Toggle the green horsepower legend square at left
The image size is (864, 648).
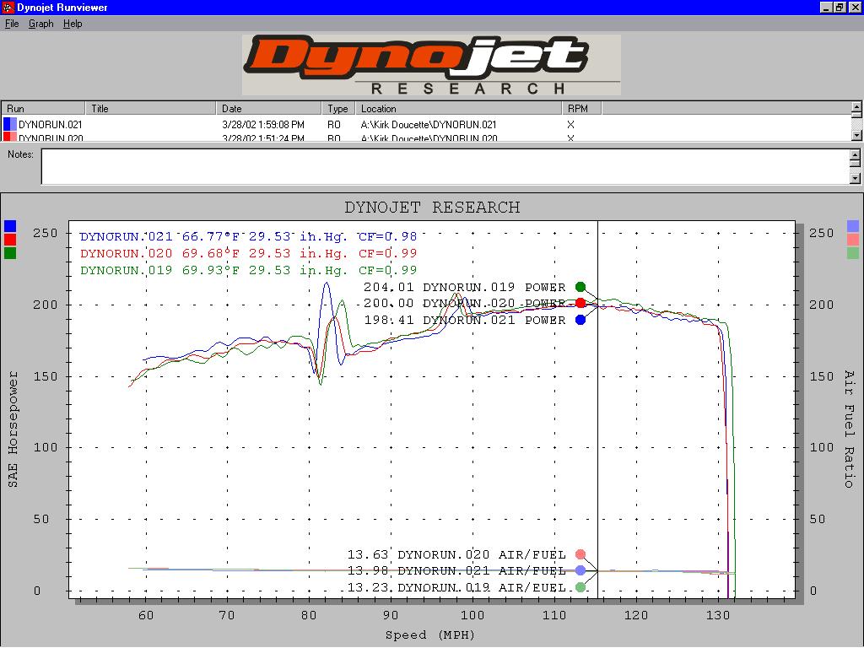[x=10, y=253]
